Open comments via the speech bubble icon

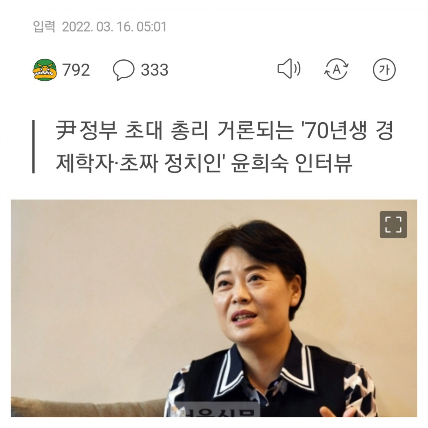(123, 70)
